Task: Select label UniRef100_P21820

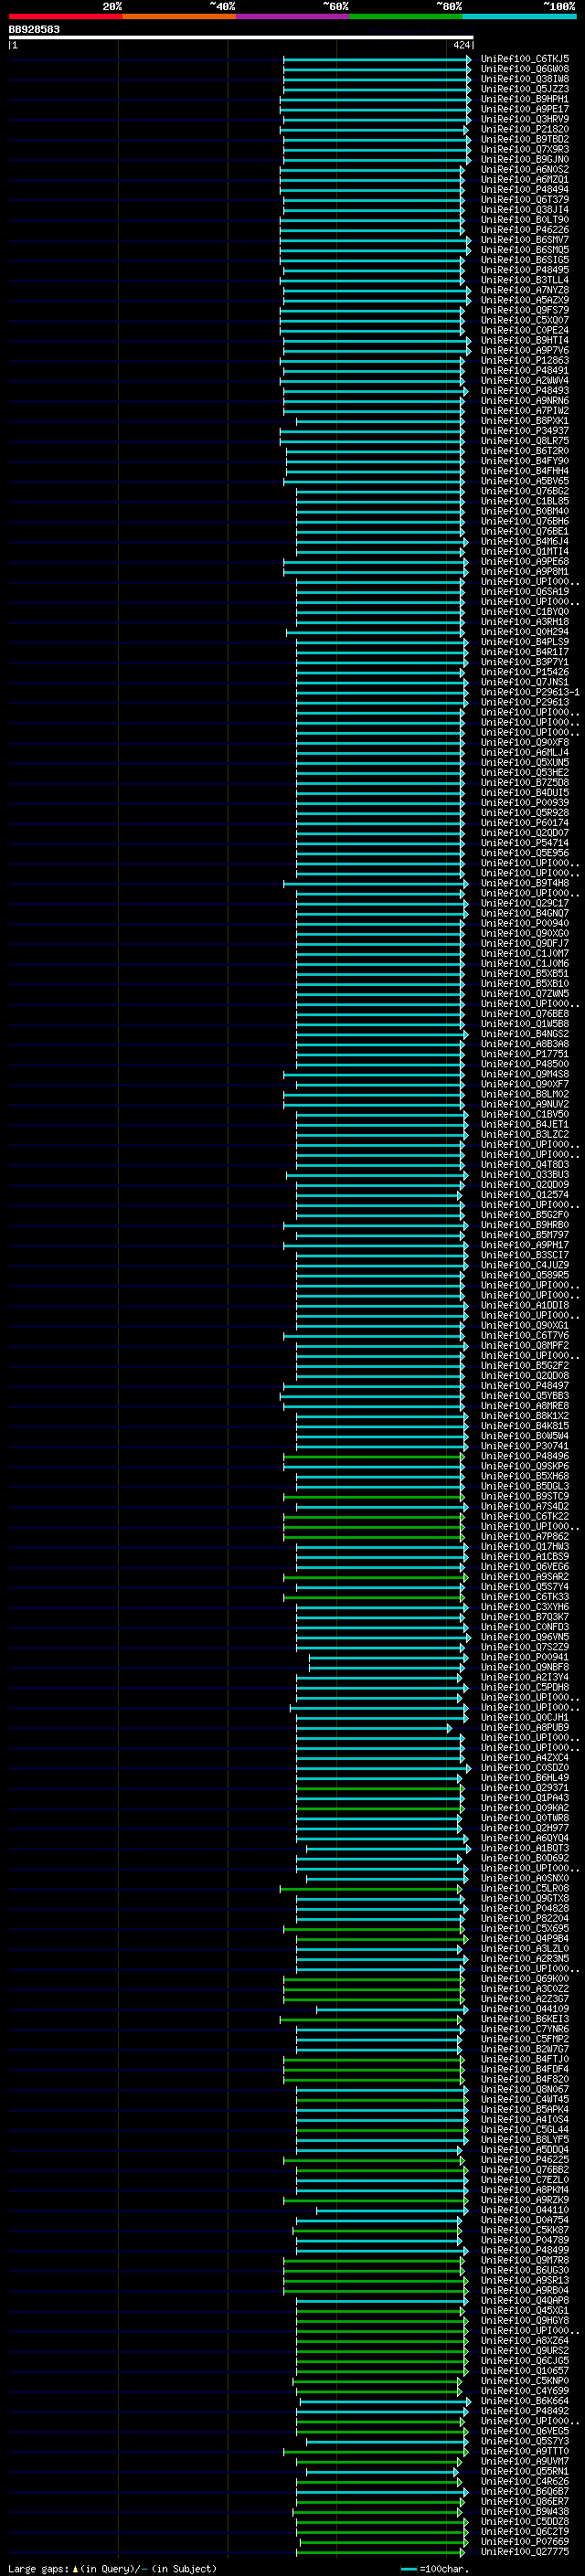Action: click(525, 129)
